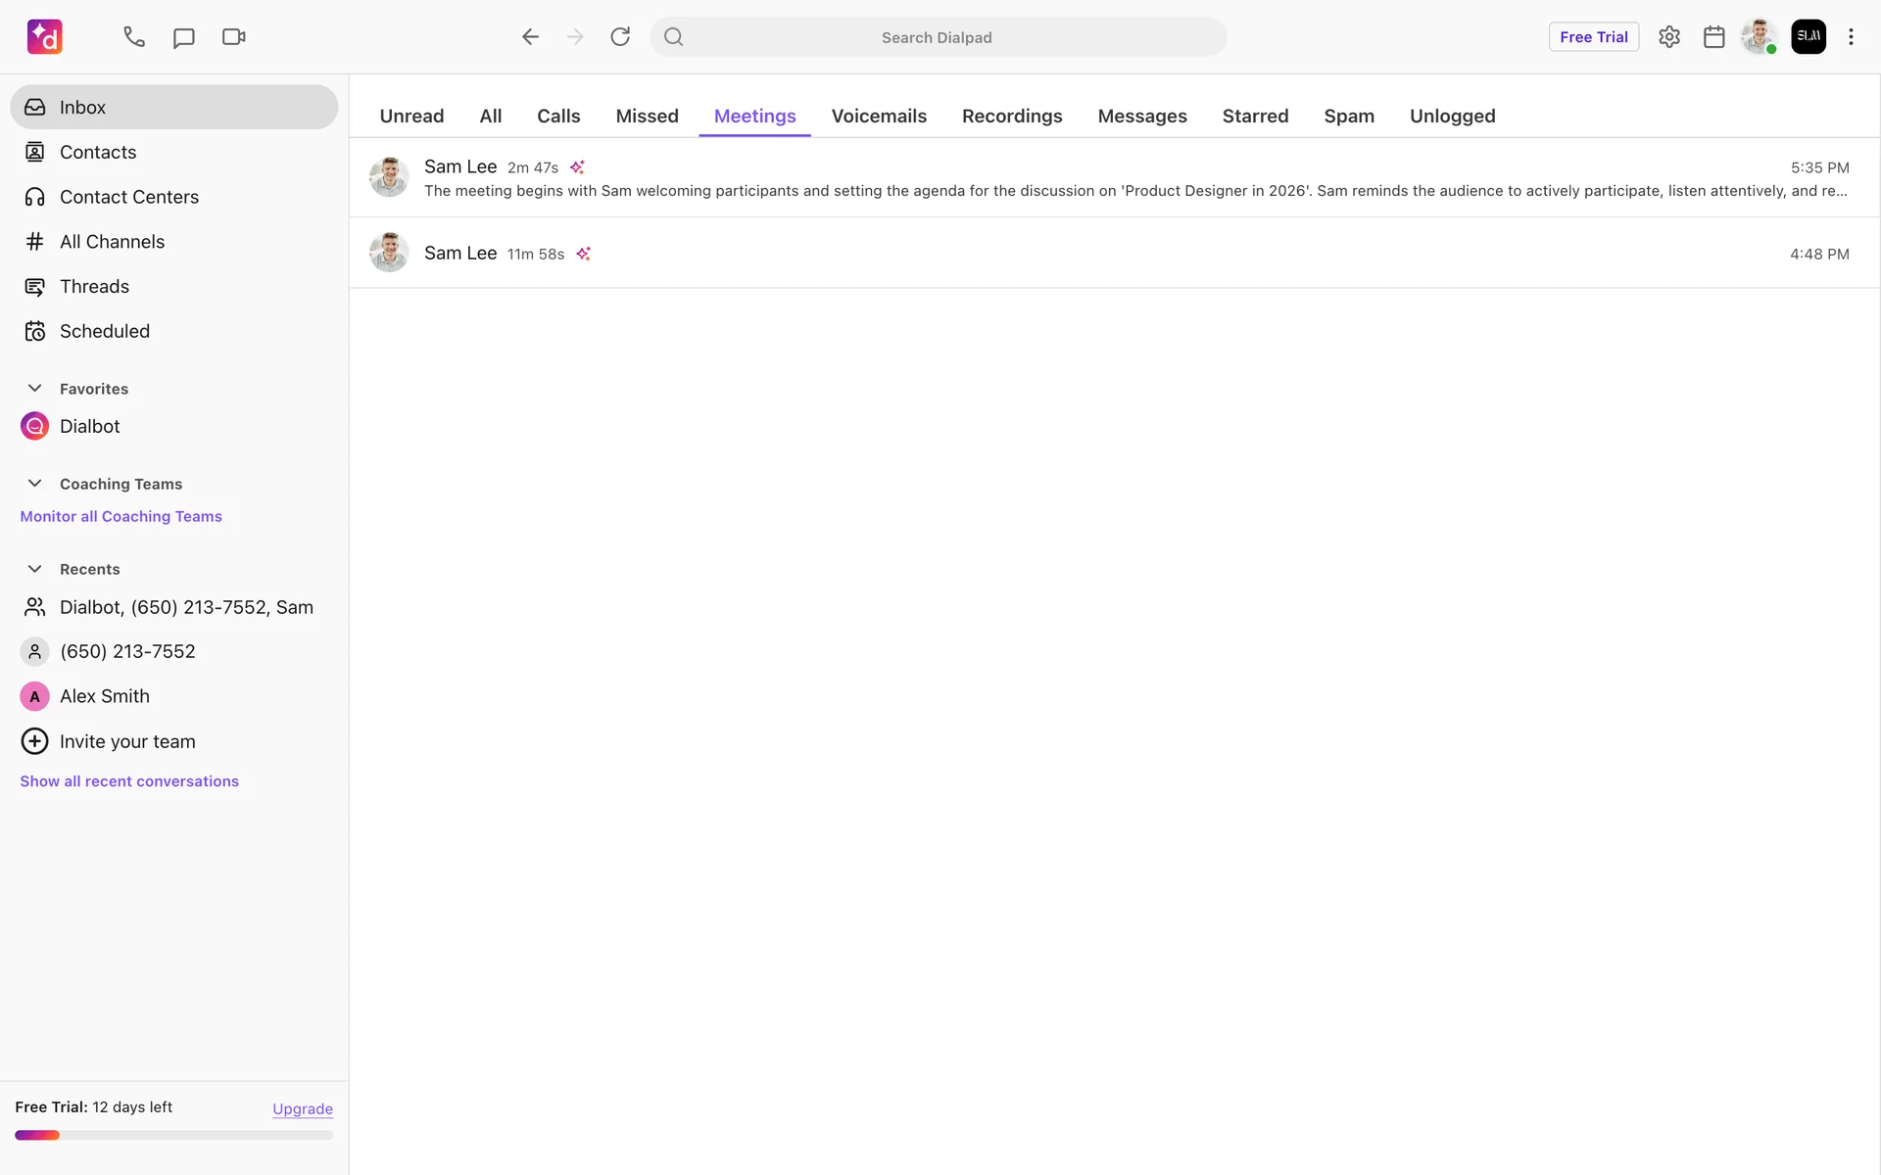Click the Search Dialpad field
The width and height of the screenshot is (1881, 1175).
(937, 37)
